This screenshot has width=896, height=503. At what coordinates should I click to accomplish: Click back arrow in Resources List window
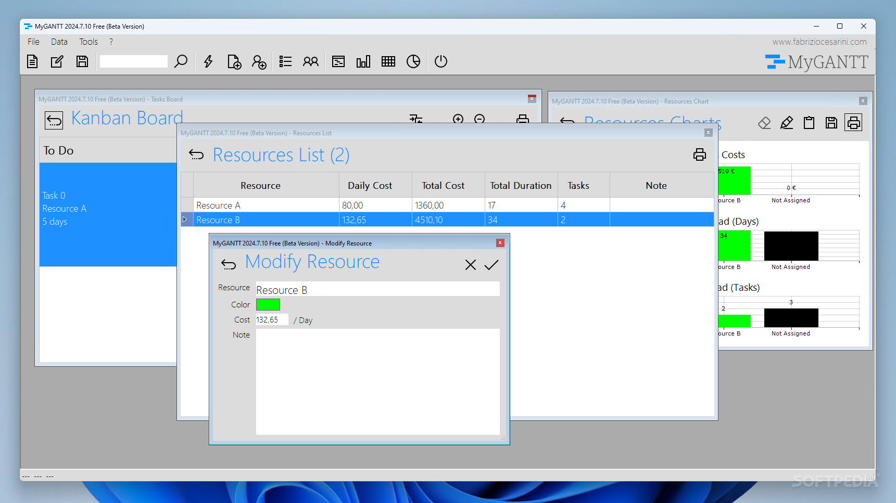[x=196, y=154]
